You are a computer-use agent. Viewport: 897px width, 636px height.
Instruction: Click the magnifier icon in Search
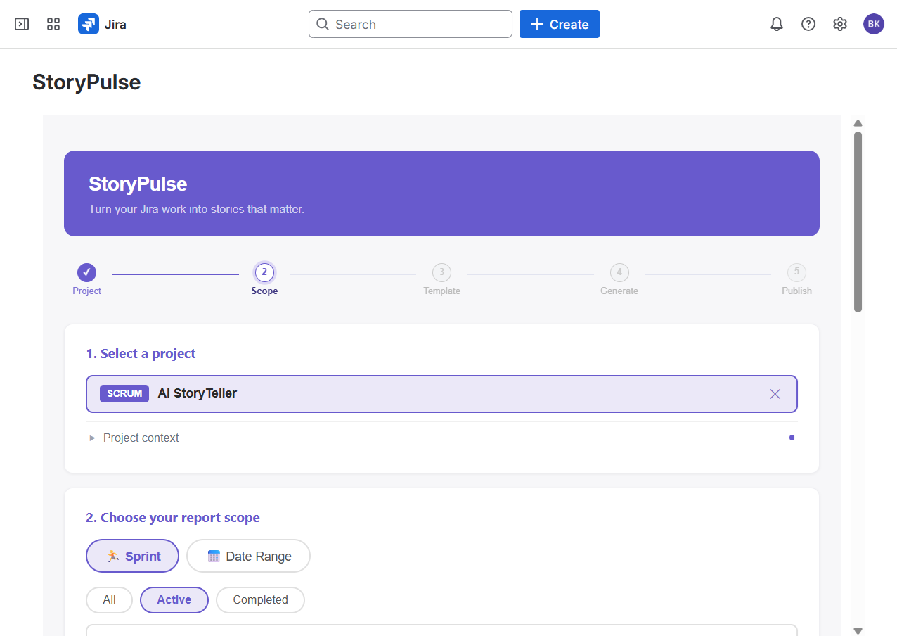point(323,24)
